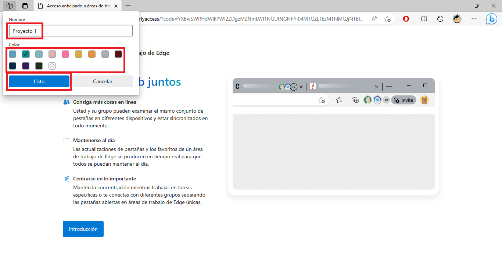
Task: Click the swirl icon beside Centrarse en lo importante
Action: click(x=67, y=179)
